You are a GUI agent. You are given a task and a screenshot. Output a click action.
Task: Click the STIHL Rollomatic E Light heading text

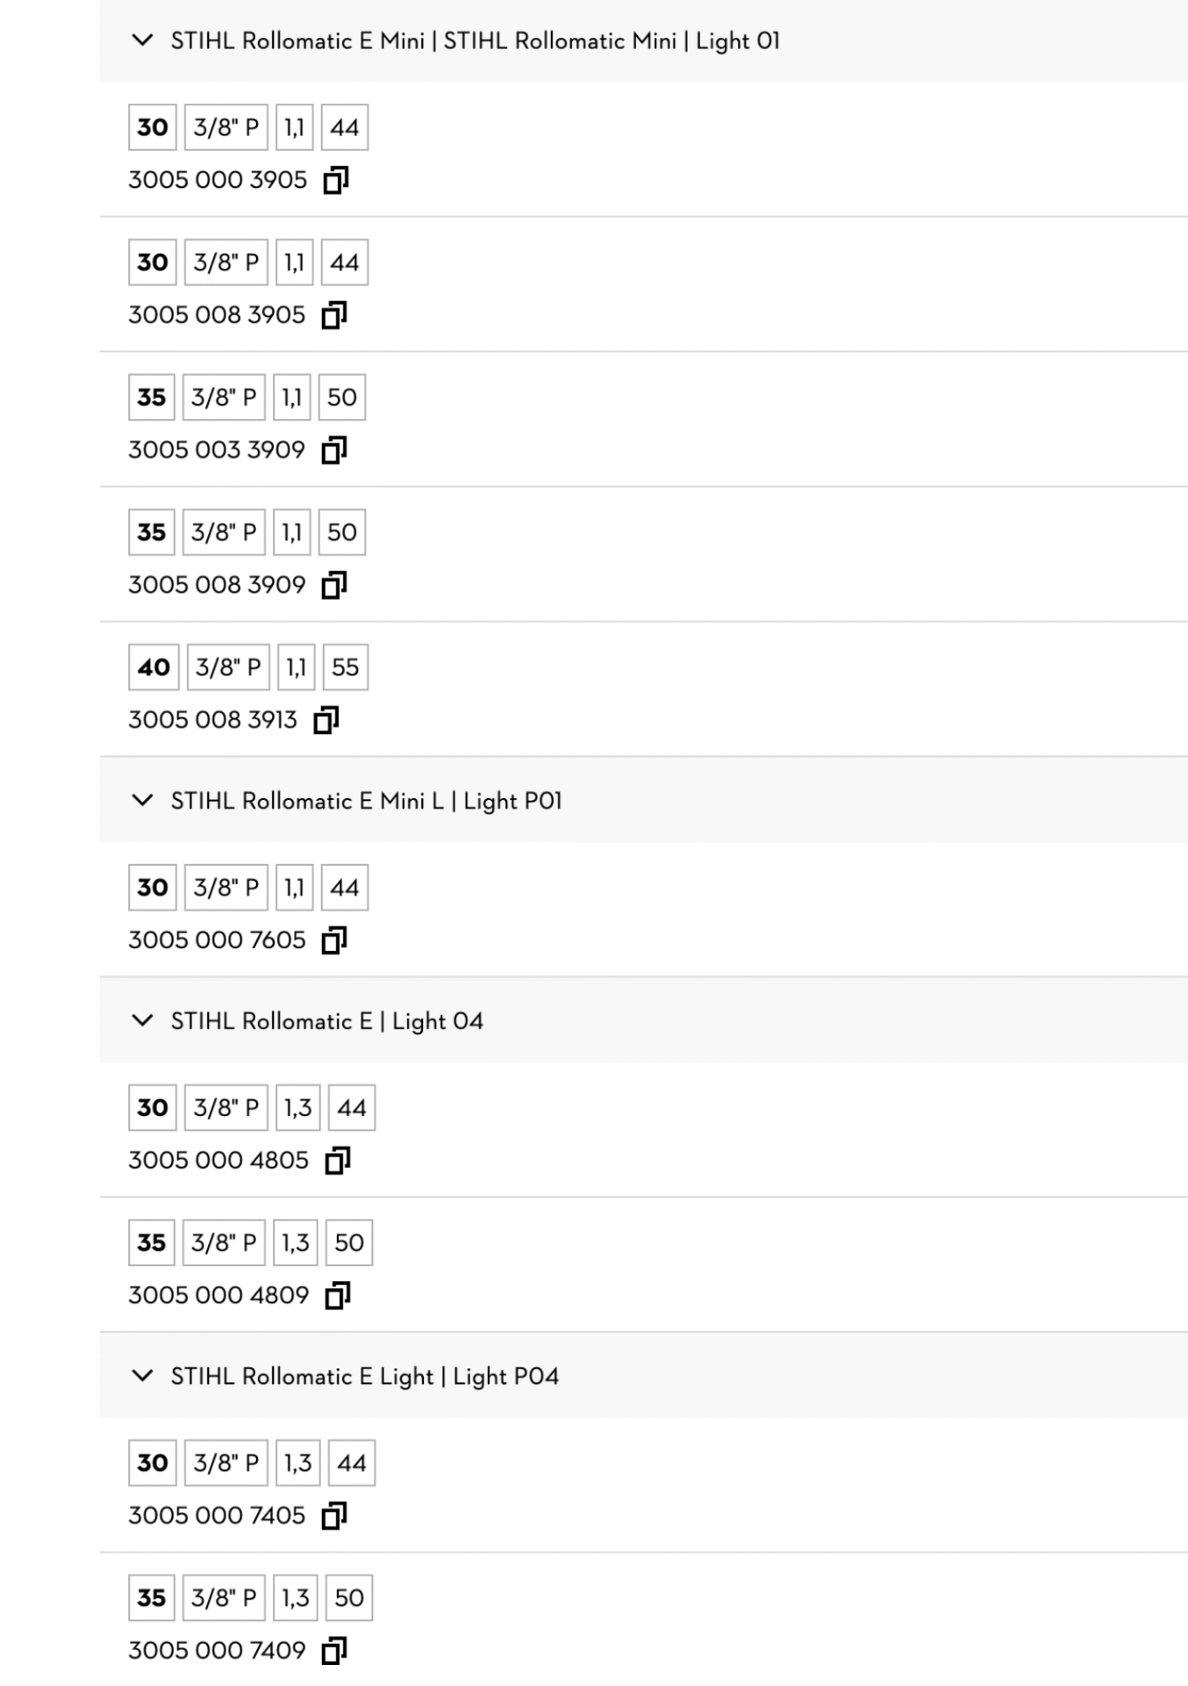click(x=364, y=1376)
